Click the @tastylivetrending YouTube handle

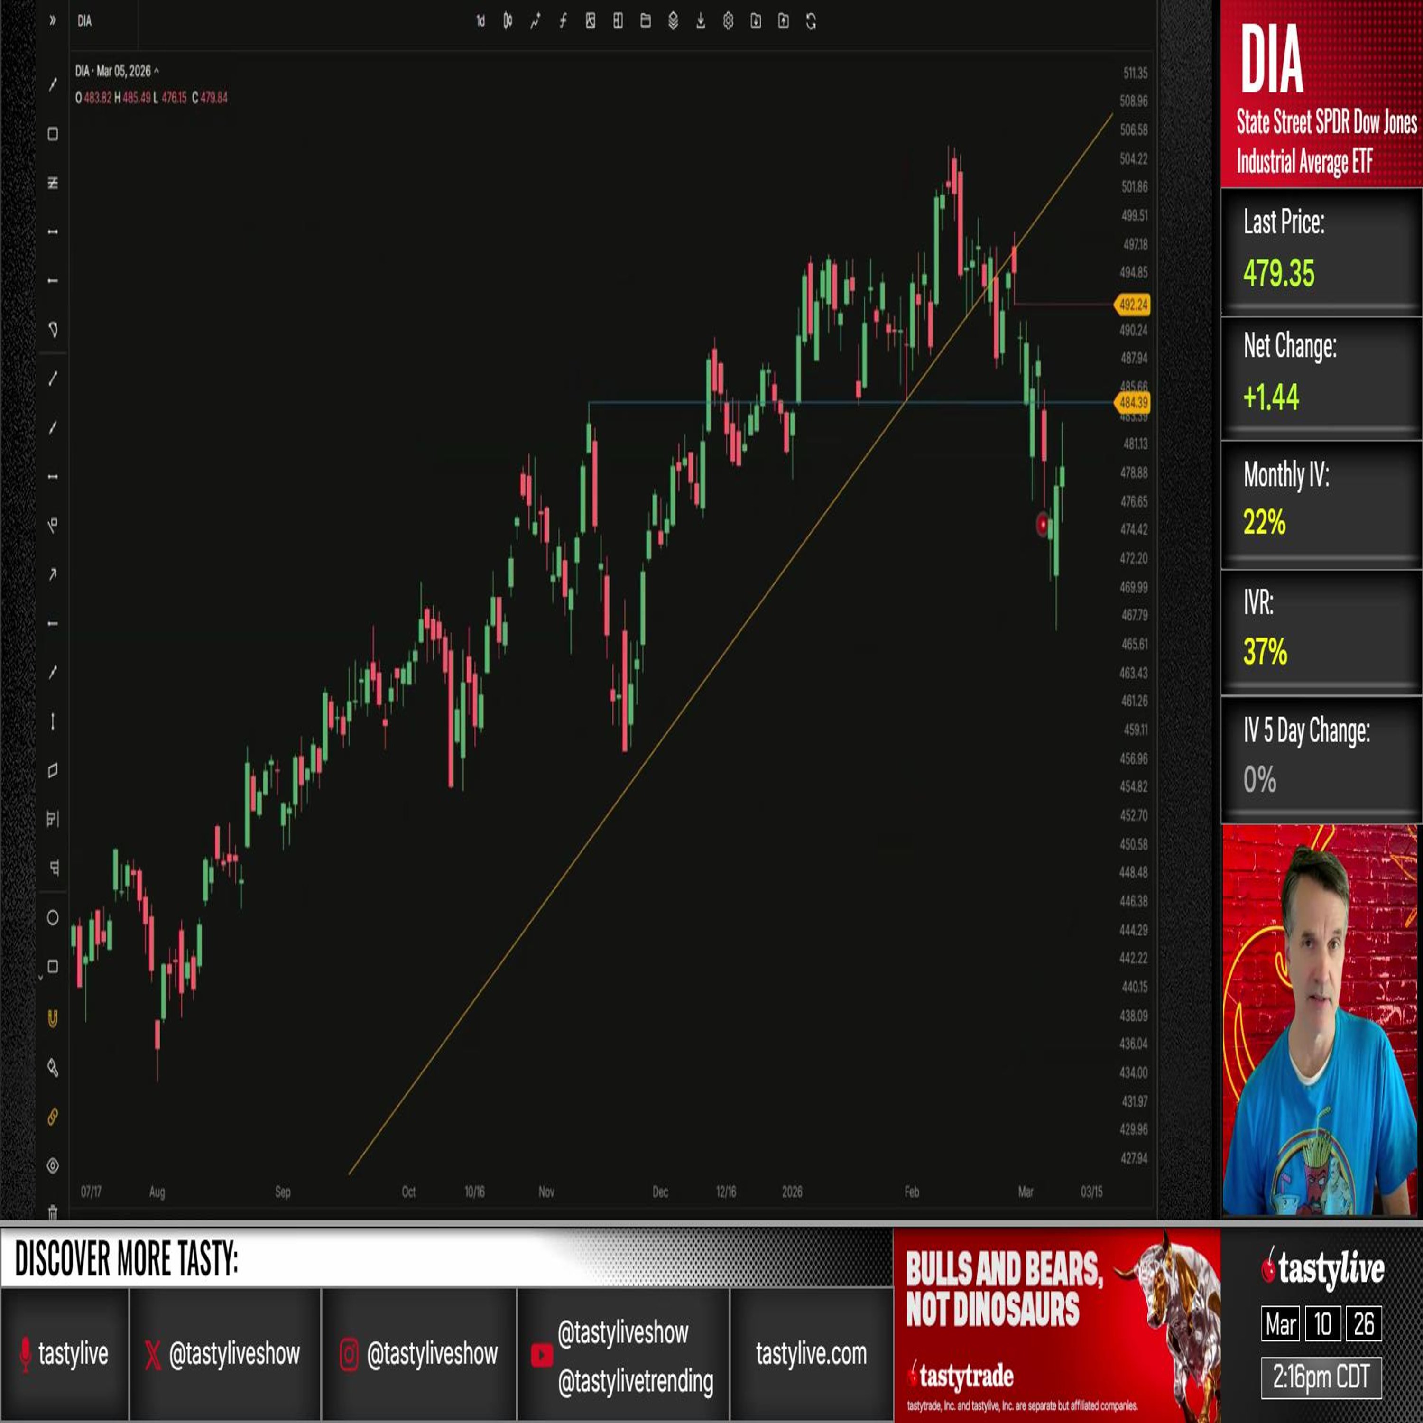click(x=636, y=1382)
